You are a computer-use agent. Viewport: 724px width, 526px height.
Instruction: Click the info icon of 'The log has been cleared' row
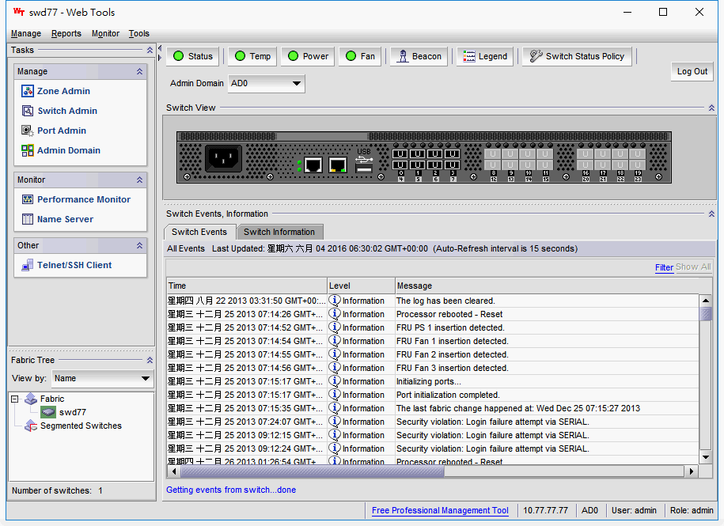(x=334, y=301)
